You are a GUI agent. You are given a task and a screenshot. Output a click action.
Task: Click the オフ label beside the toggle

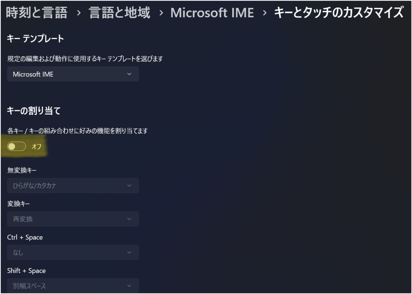tap(37, 147)
